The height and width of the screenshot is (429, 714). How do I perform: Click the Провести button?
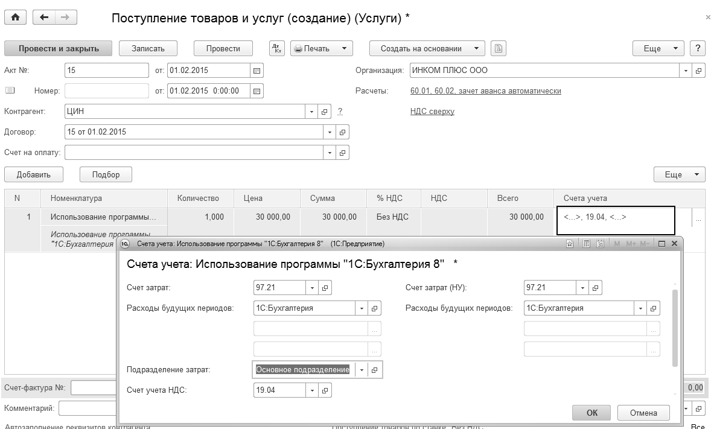coord(223,48)
